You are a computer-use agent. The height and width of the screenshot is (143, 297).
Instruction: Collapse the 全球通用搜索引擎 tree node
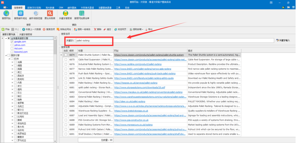click(x=6, y=39)
